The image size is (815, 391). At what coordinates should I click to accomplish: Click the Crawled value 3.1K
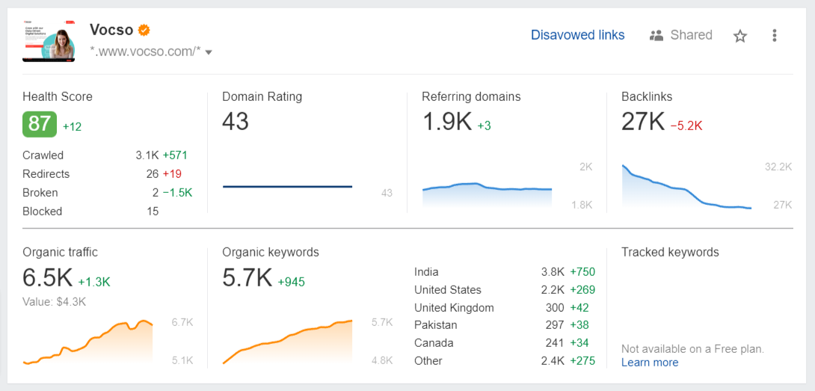click(147, 155)
